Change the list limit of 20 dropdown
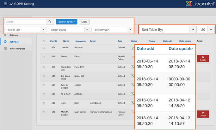This screenshot has width=216, height=130. pyautogui.click(x=207, y=30)
